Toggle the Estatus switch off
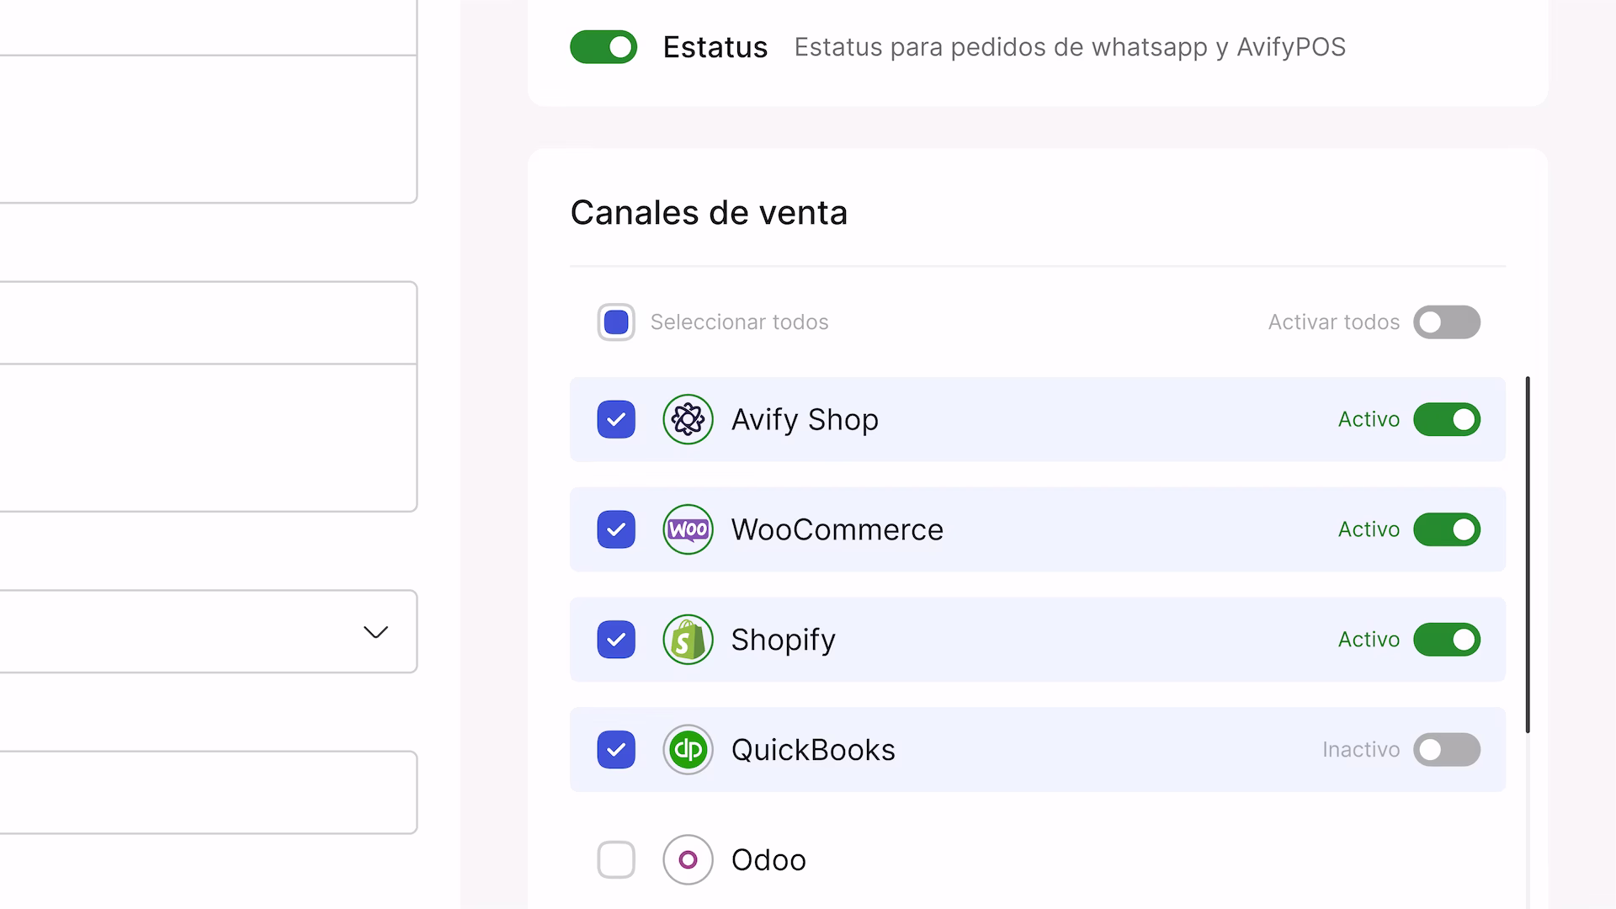This screenshot has width=1616, height=909. (x=603, y=47)
